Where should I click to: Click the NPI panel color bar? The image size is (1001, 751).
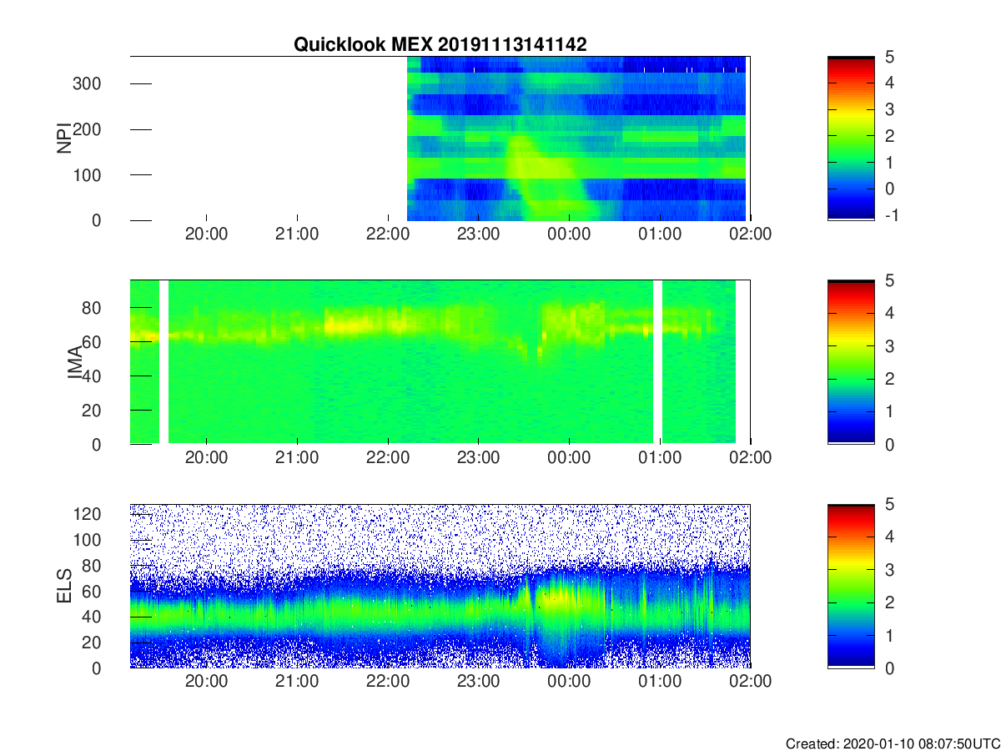click(851, 139)
